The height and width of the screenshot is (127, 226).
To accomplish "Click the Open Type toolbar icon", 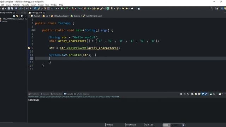I will pyautogui.click(x=94, y=8).
